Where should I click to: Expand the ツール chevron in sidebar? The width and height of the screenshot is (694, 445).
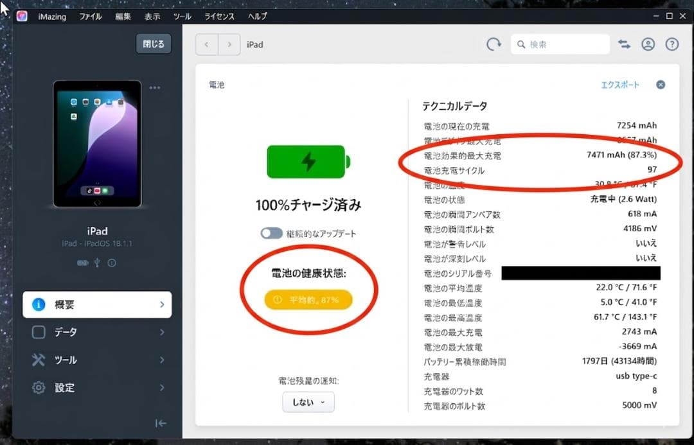pos(162,360)
